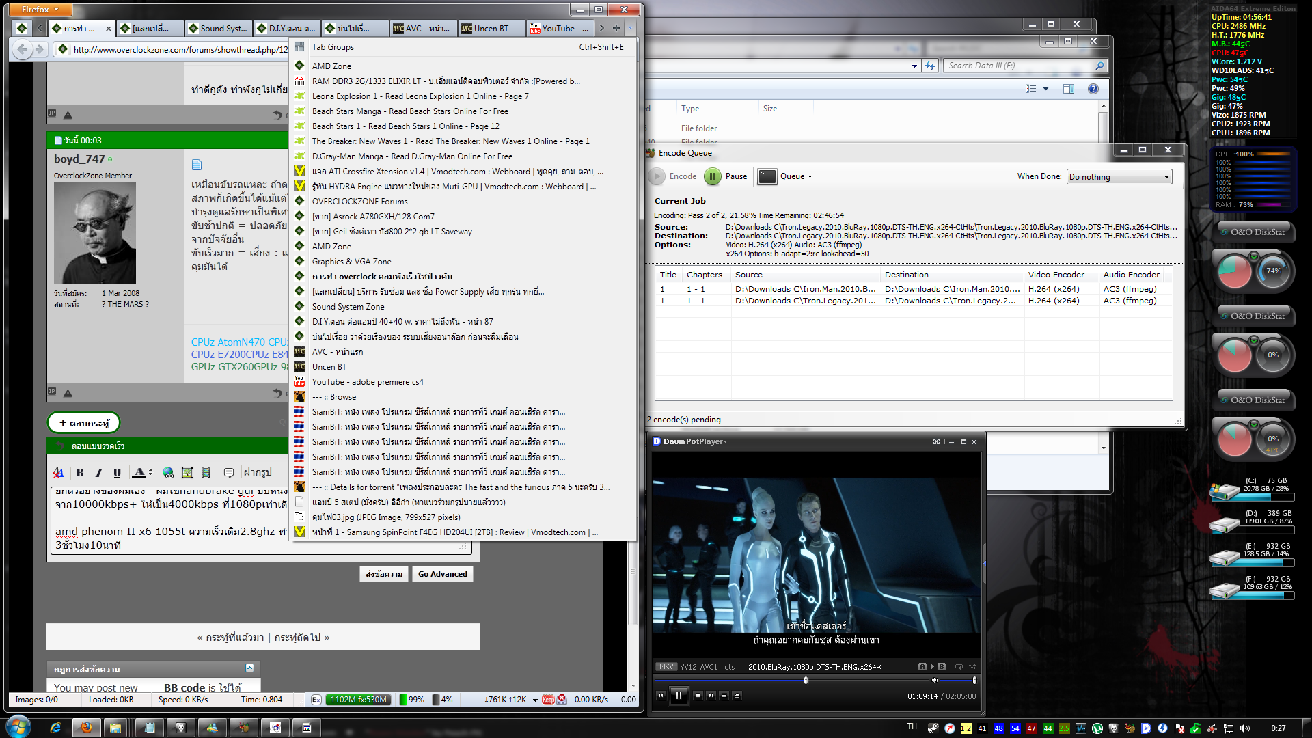
Task: Pause the HandBrake encode
Action: [x=713, y=176]
